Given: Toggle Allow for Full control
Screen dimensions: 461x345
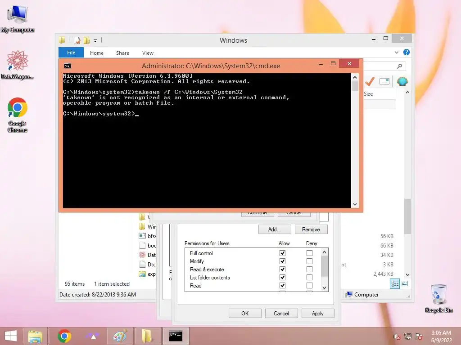Looking at the screenshot, I should pos(282,253).
